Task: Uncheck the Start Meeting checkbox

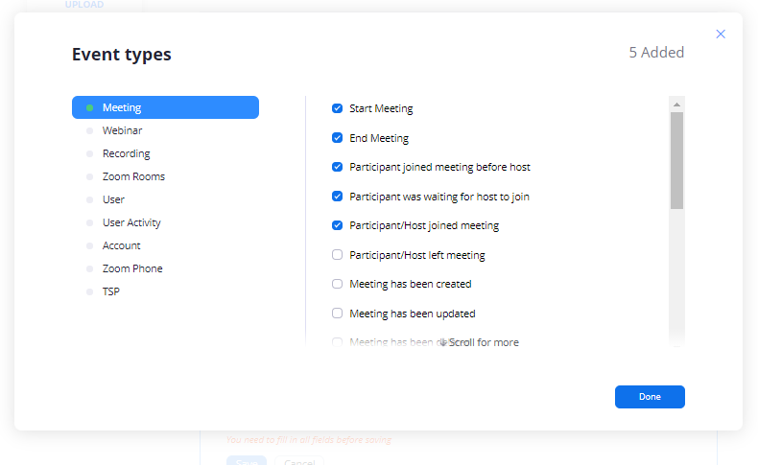Action: [338, 108]
